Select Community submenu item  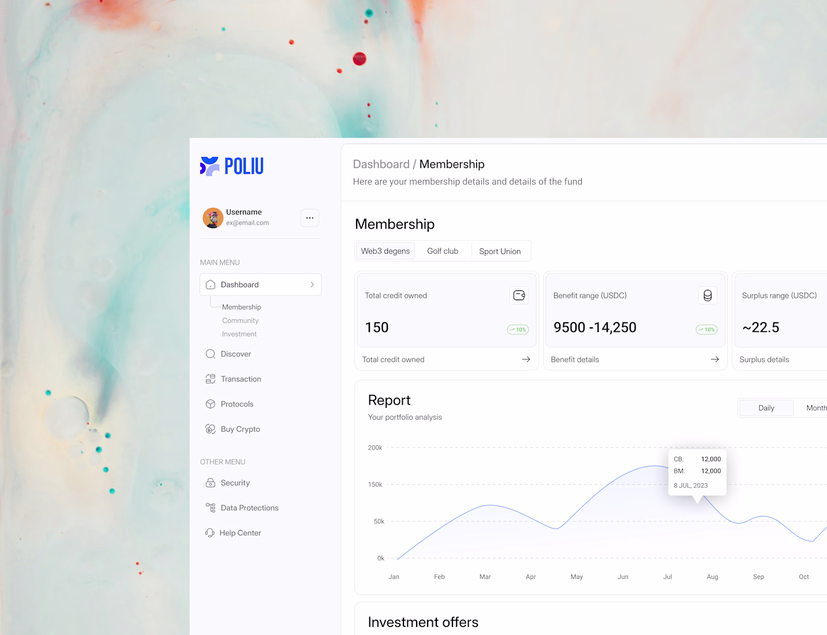point(240,320)
